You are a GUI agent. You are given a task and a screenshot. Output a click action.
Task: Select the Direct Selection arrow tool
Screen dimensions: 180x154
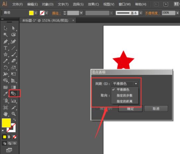point(14,28)
